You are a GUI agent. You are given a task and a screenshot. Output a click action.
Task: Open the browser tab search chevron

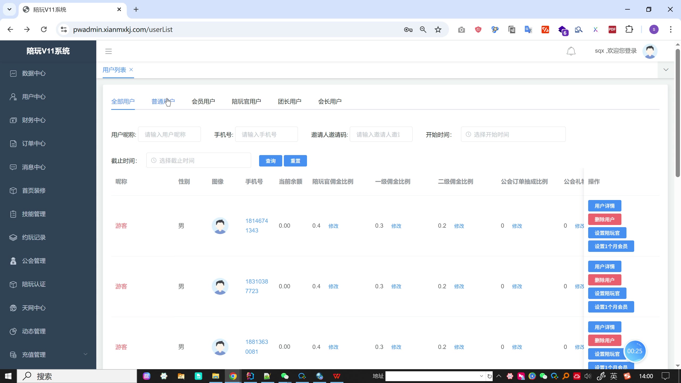pyautogui.click(x=9, y=10)
